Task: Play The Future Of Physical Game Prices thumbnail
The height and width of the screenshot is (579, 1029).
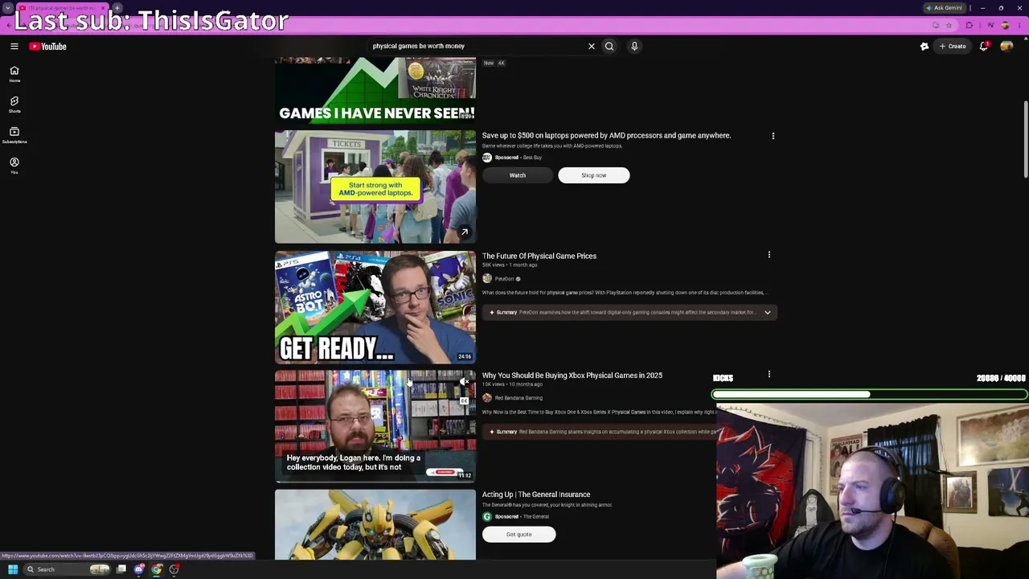Action: point(375,307)
